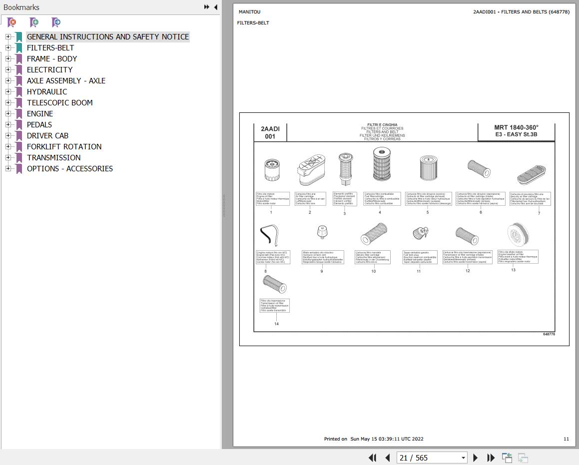Click the air filter cartridge image numbered 2
Screen dimensions: 579x465
coord(311,170)
